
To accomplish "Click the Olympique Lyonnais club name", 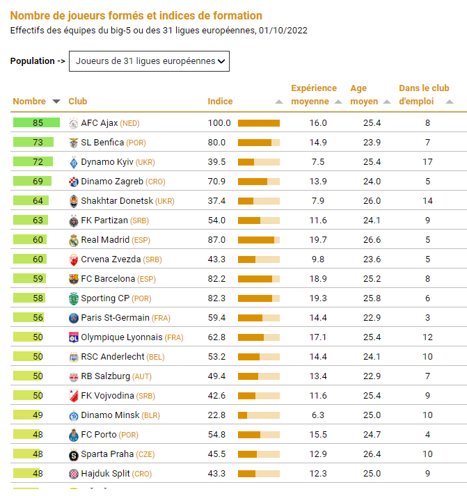I will [121, 337].
